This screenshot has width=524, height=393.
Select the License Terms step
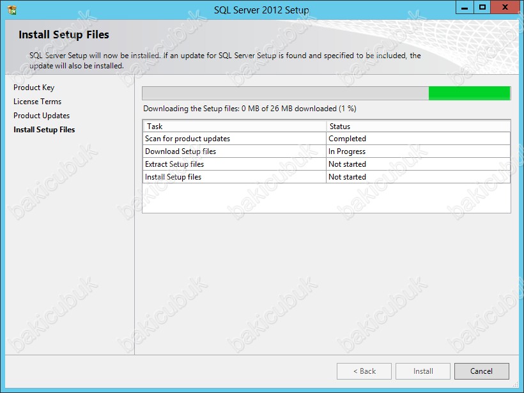(38, 102)
